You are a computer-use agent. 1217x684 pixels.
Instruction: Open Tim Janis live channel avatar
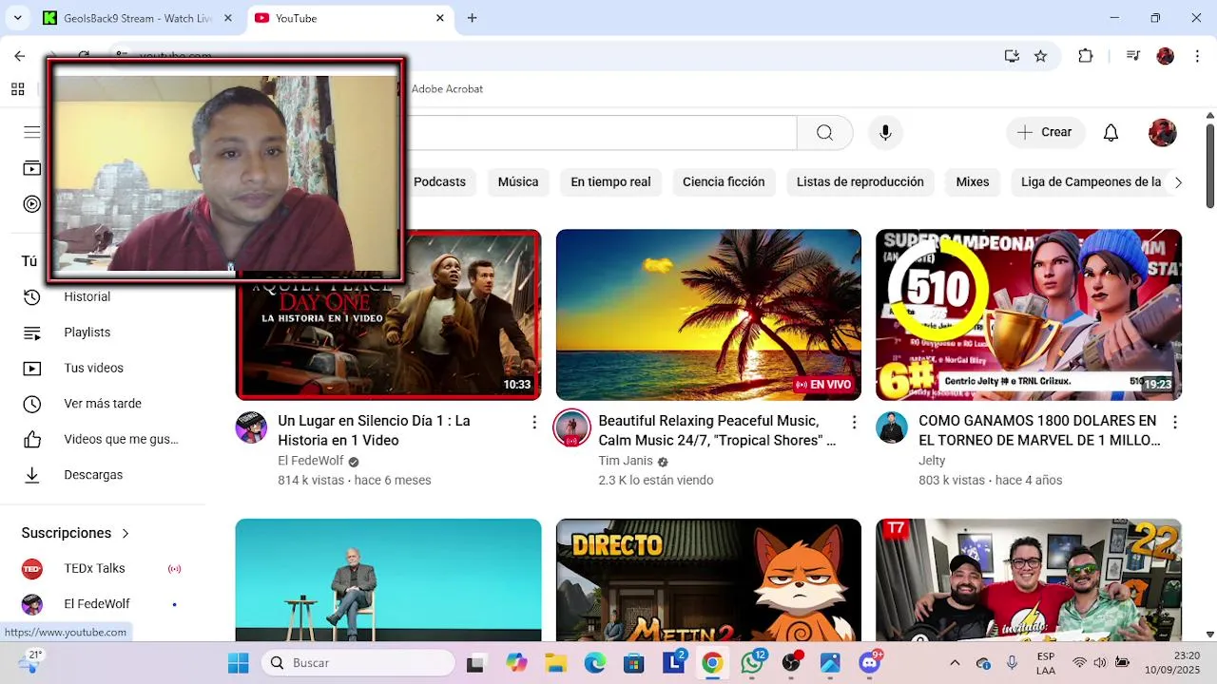(x=571, y=427)
